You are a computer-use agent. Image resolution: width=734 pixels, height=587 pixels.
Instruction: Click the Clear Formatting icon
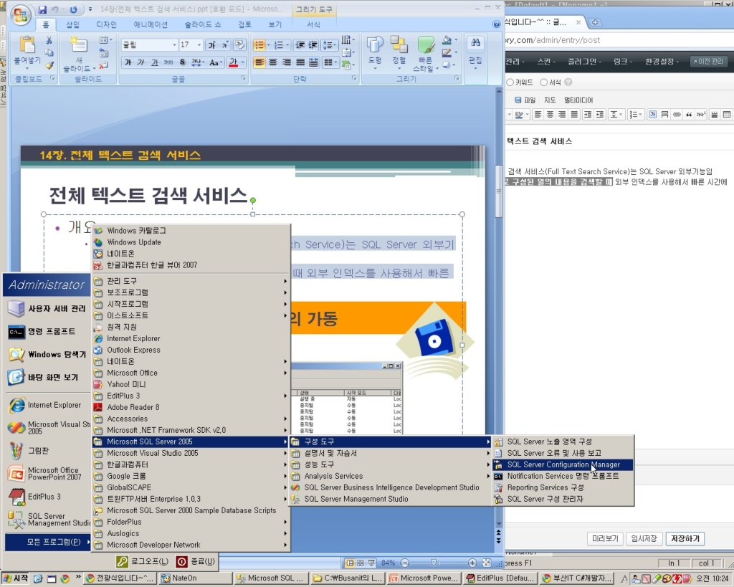(x=239, y=44)
